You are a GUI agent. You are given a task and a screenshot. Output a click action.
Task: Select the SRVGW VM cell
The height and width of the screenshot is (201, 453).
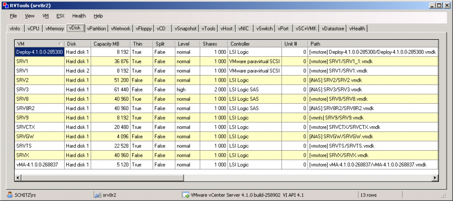coord(39,137)
